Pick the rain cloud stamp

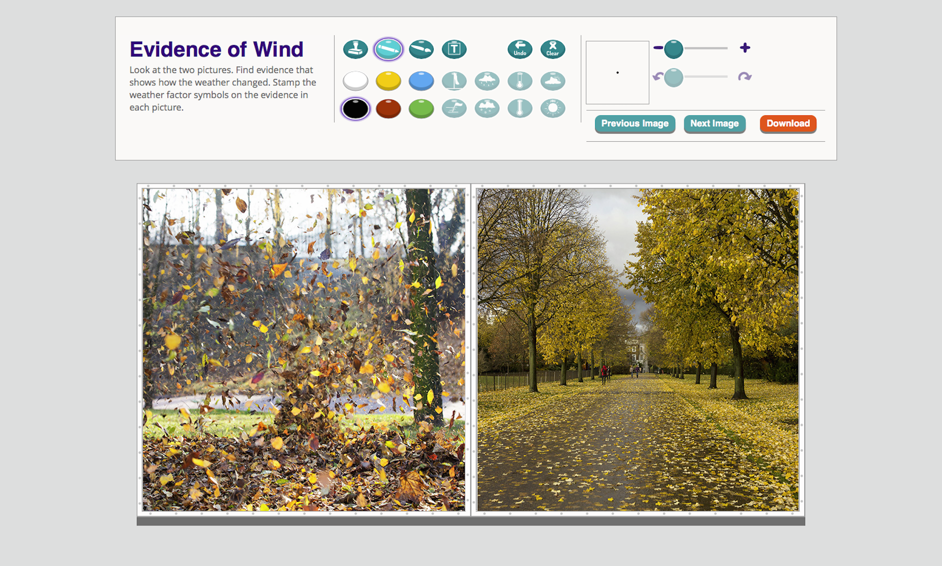coord(487,81)
